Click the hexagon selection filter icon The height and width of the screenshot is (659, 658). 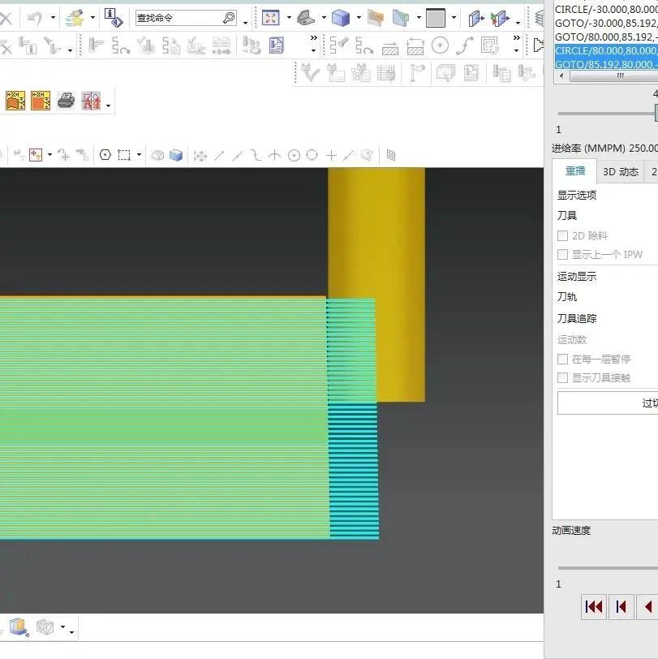[105, 155]
